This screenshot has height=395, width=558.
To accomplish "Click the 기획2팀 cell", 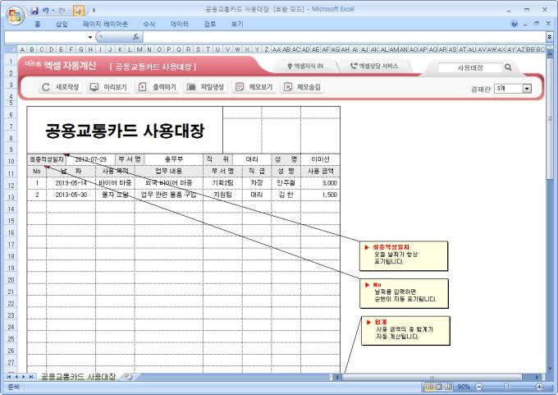I will coord(222,183).
